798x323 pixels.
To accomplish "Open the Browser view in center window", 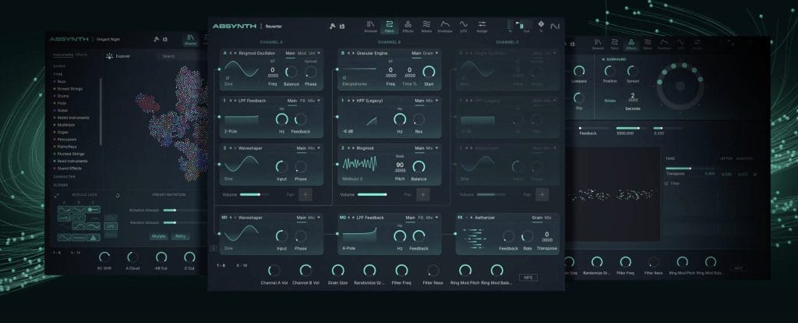I will [x=370, y=27].
